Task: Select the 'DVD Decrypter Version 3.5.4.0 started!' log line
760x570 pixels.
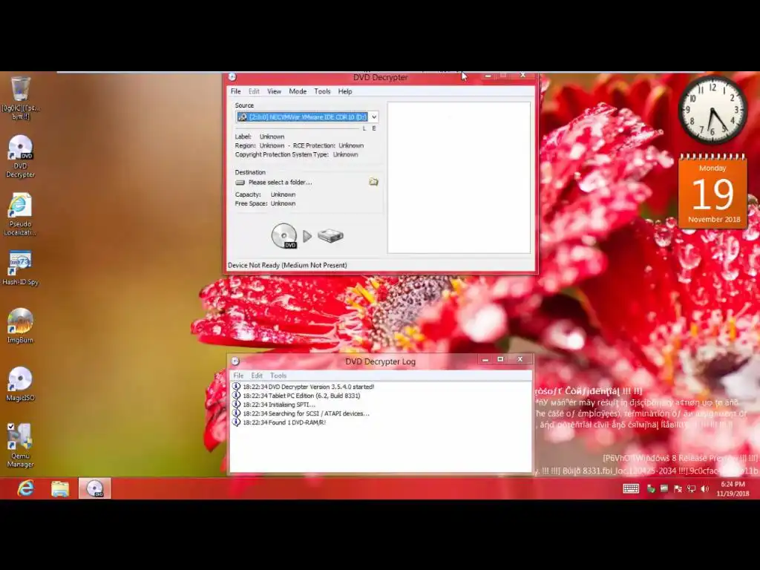Action: pyautogui.click(x=308, y=387)
